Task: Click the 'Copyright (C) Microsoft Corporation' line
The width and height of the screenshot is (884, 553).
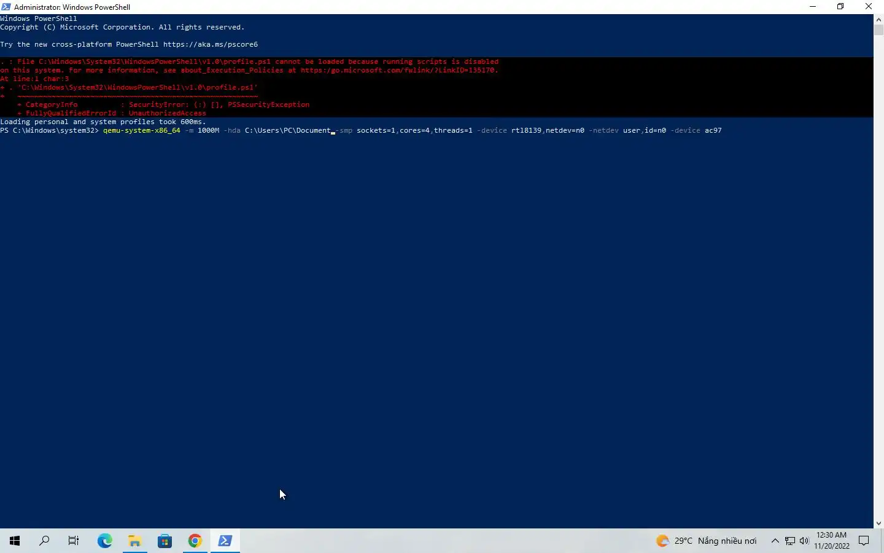Action: (122, 27)
